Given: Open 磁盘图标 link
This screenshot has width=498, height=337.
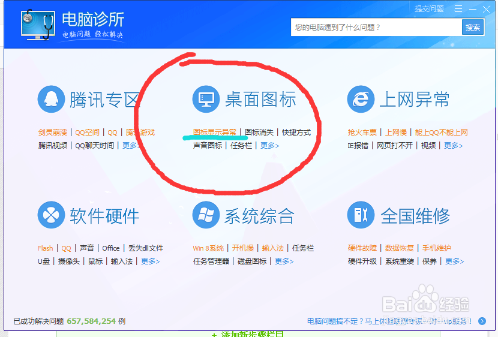Looking at the screenshot, I should [x=252, y=261].
